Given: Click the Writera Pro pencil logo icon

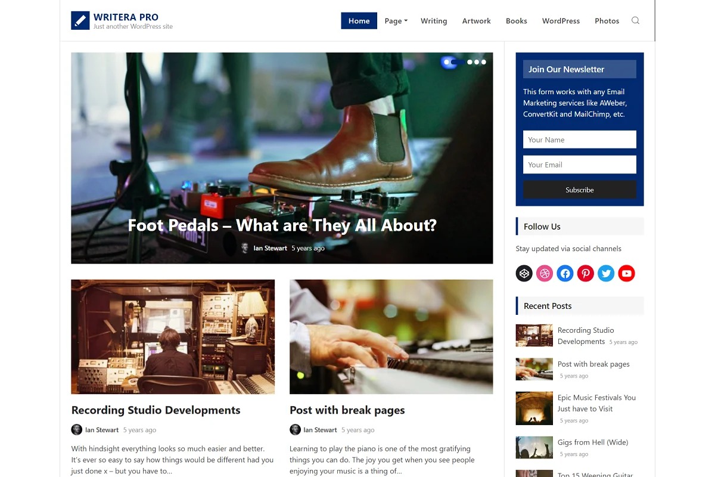Looking at the screenshot, I should coord(80,20).
